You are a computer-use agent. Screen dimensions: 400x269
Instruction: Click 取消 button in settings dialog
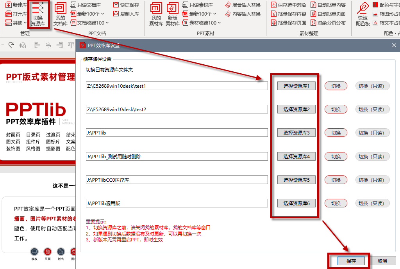(382, 261)
